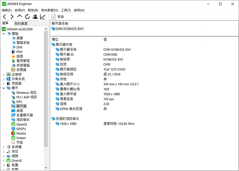Viewport: 239px width, 171px height.
Task: Go back with the left arrow icon
Action: 5,17
